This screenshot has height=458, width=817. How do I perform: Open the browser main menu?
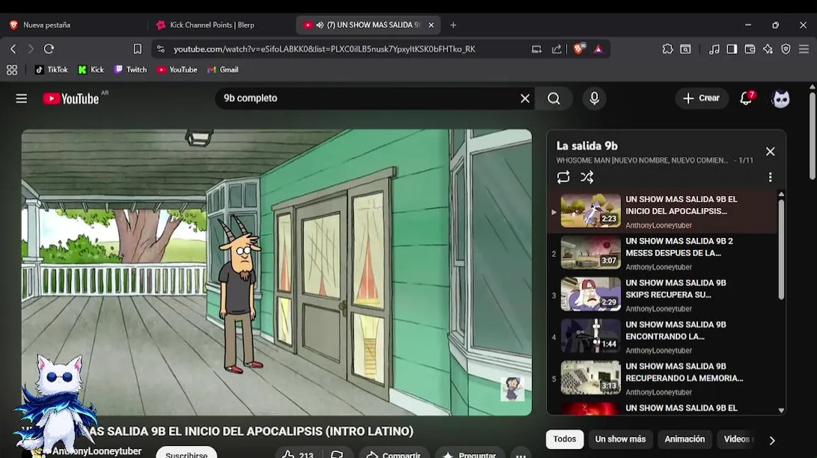pyautogui.click(x=804, y=49)
